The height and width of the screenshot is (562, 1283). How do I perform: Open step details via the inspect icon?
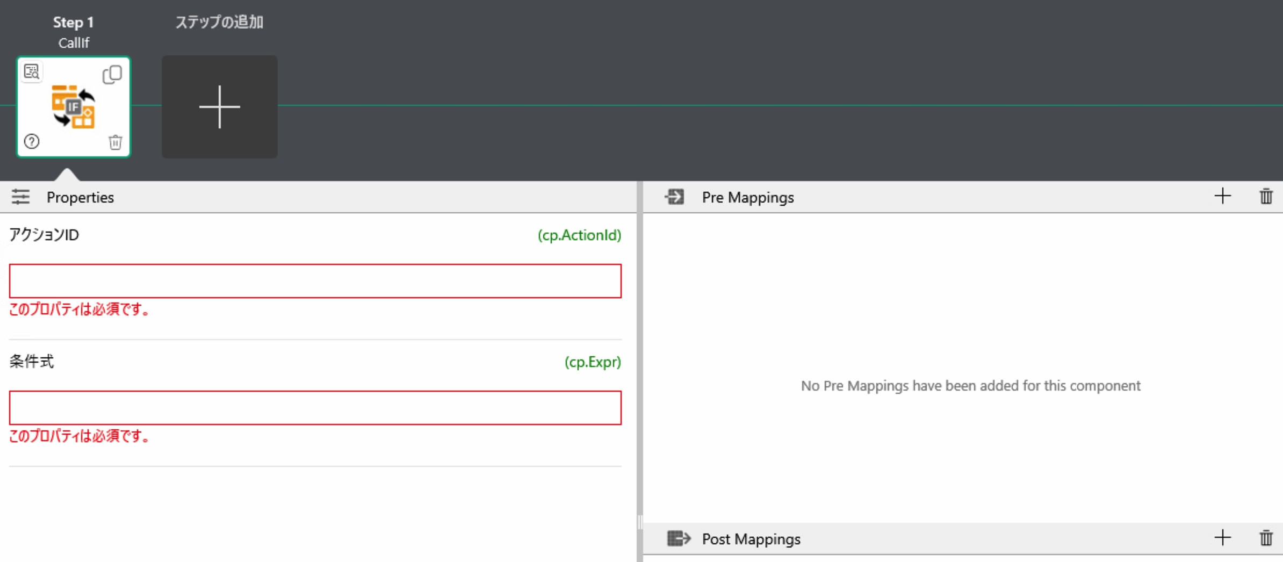coord(32,72)
